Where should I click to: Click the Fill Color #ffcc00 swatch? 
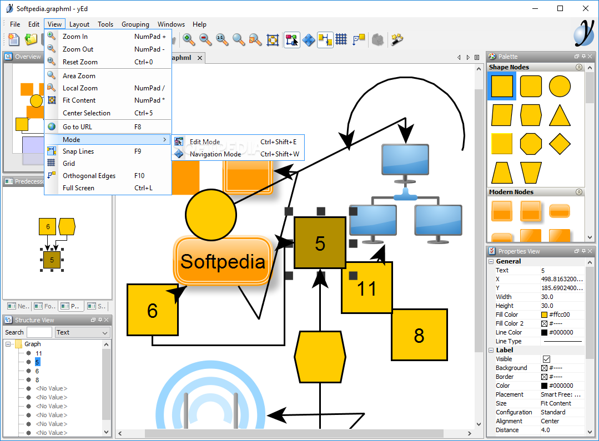tap(545, 315)
